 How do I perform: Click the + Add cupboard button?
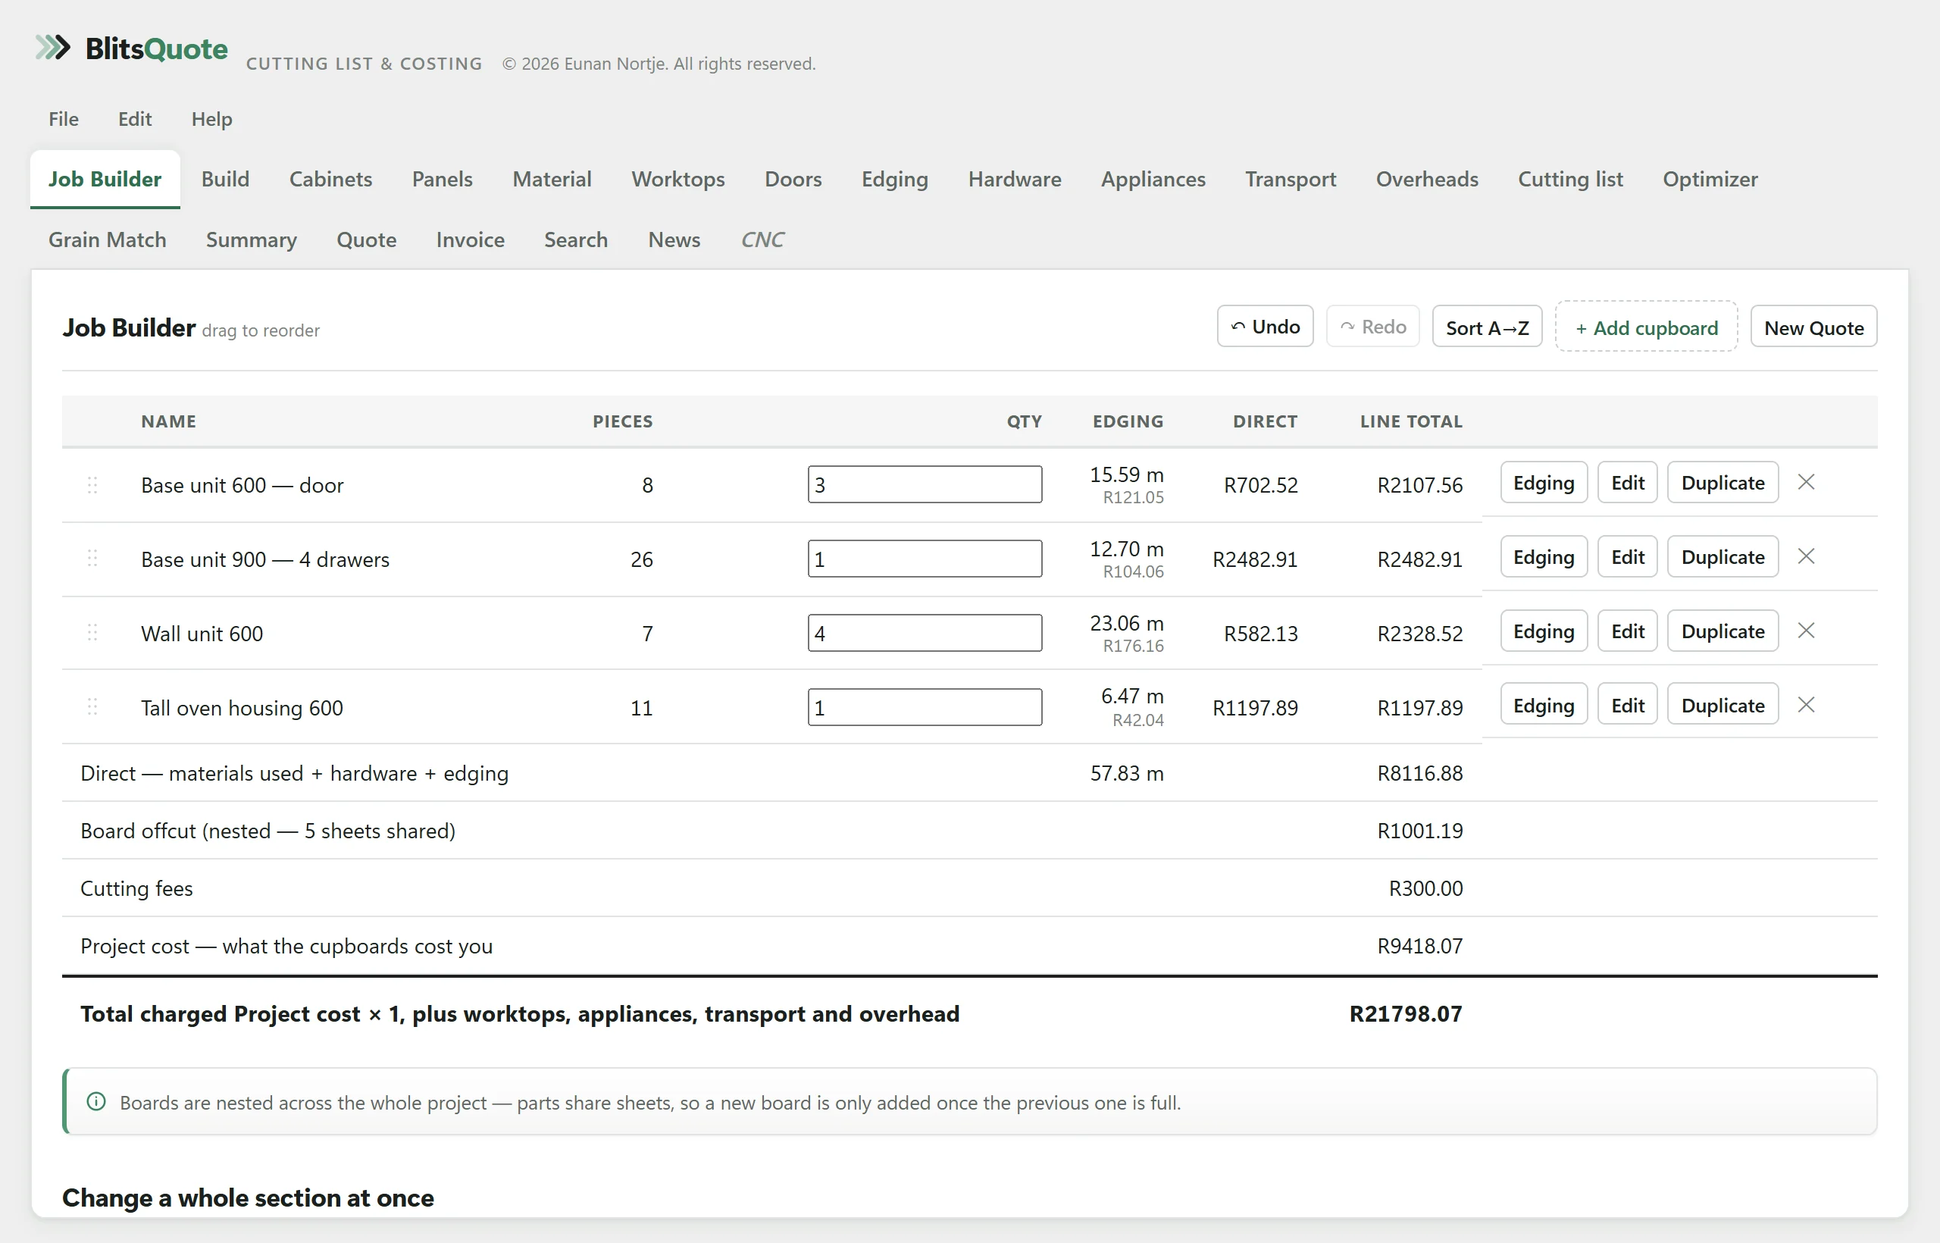coord(1646,326)
